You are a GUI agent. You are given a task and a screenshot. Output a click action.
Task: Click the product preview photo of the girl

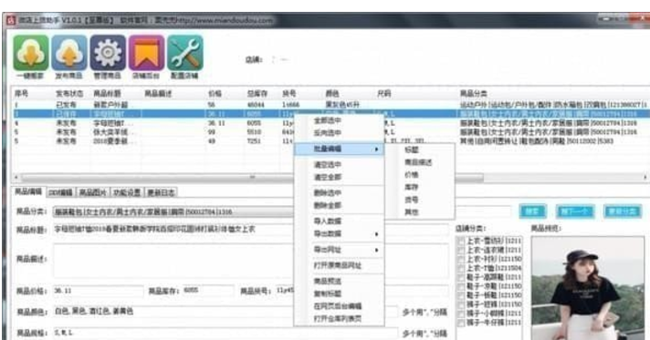[588, 288]
